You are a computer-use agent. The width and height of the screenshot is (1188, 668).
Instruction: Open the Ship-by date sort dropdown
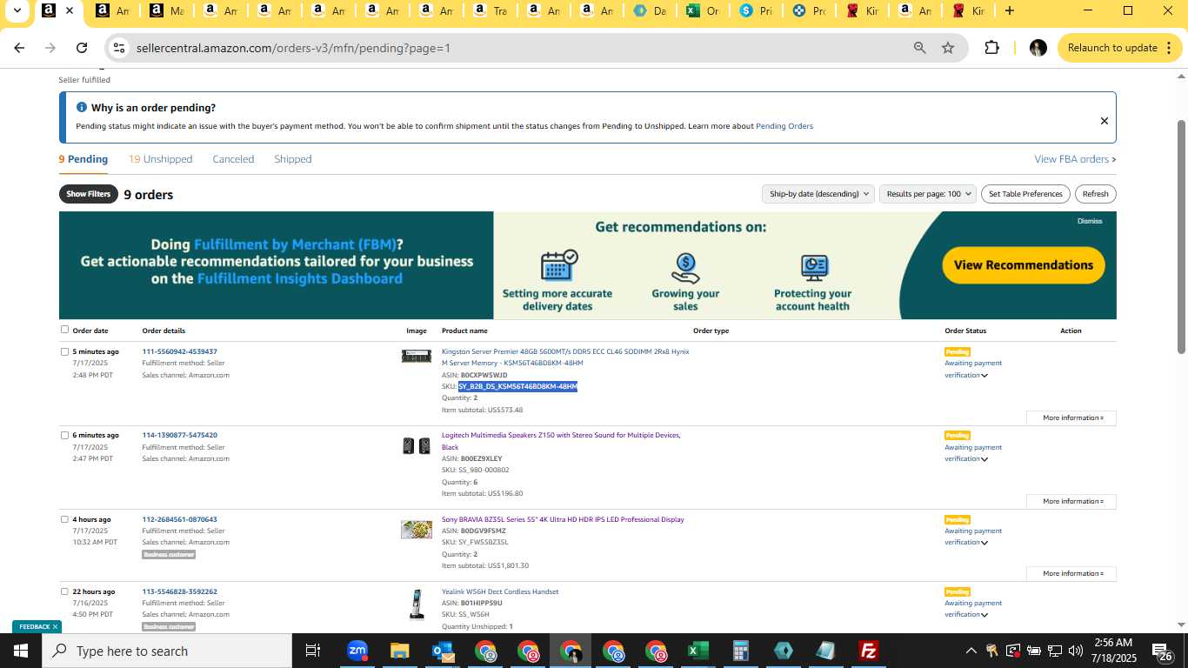[818, 194]
